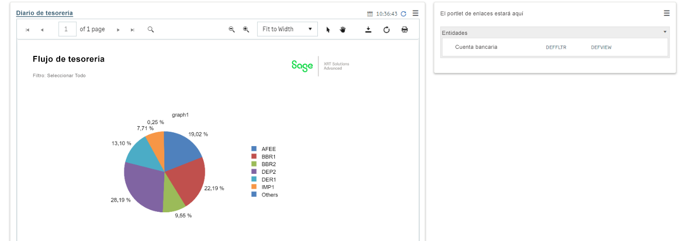
Task: Click the page number input field
Action: 67,29
